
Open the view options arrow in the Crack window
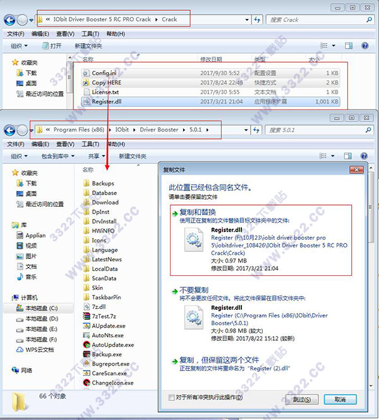(x=334, y=46)
